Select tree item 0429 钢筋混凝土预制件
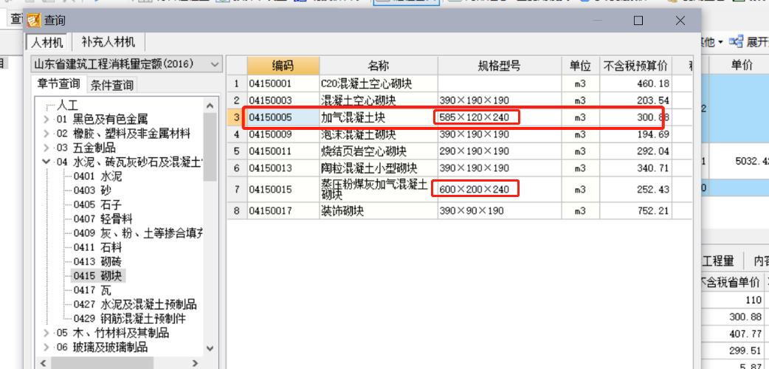 tap(129, 319)
